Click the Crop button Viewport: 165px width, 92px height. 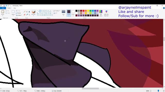pyautogui.click(x=18, y=11)
